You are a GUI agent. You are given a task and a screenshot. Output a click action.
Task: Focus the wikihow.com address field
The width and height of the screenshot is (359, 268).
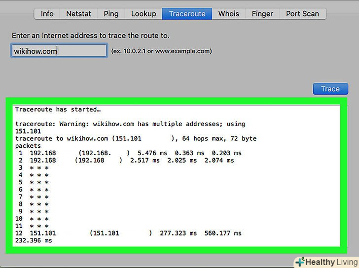59,51
